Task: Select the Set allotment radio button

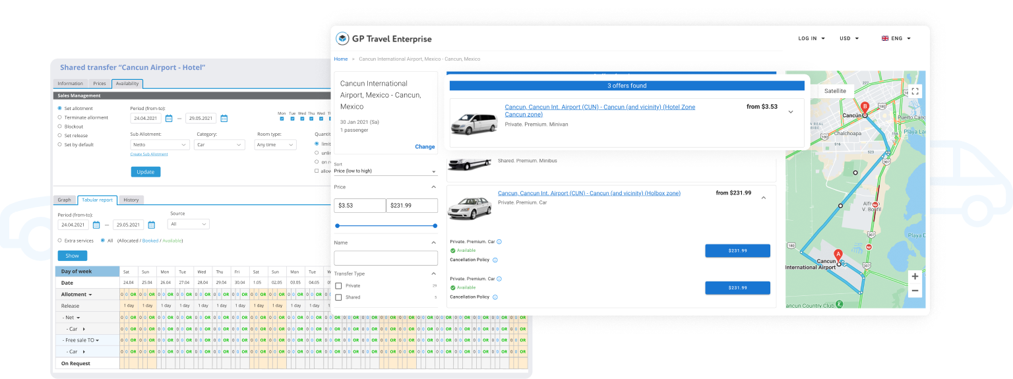Action: [x=60, y=108]
